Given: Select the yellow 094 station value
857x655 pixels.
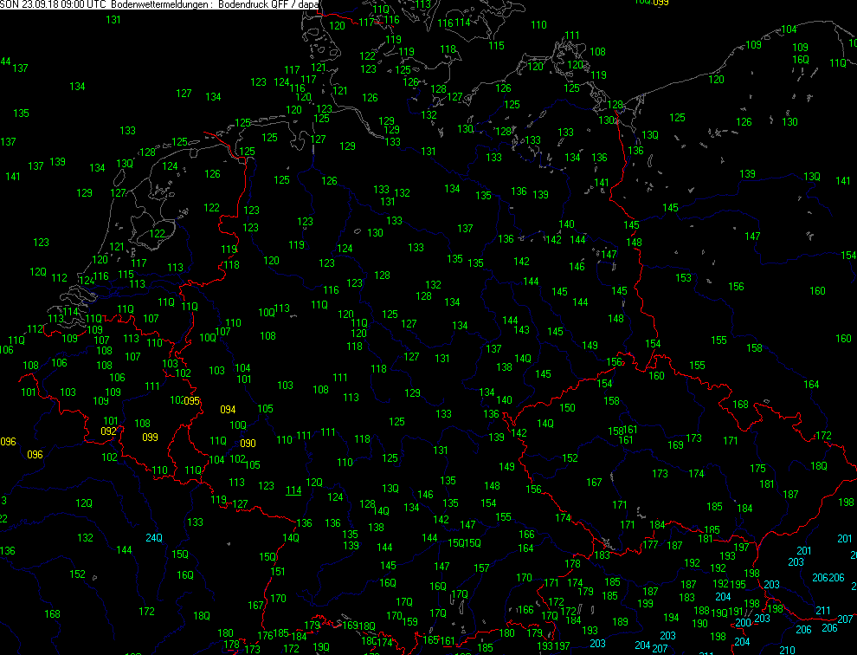Looking at the screenshot, I should (x=228, y=410).
